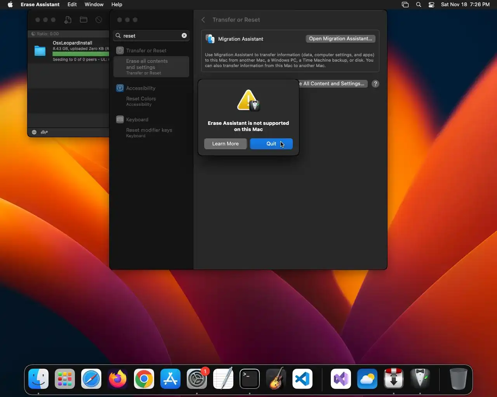Open Launchpad from the Dock

pyautogui.click(x=65, y=379)
